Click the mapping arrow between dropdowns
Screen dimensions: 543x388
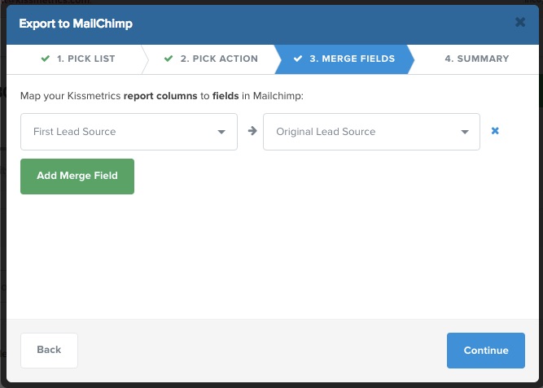click(252, 131)
